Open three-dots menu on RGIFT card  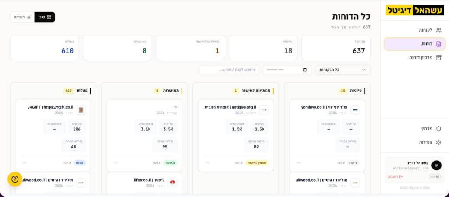tap(25, 163)
